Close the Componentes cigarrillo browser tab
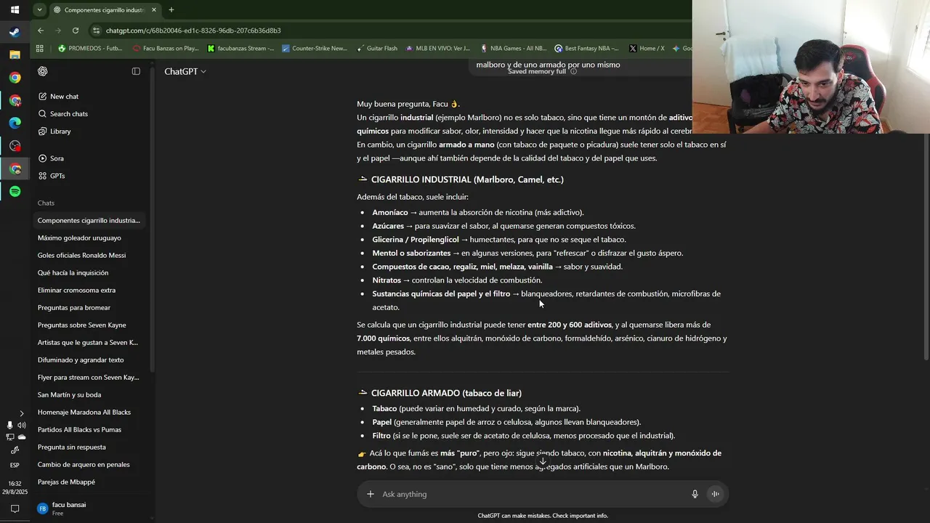The width and height of the screenshot is (930, 523). click(154, 10)
